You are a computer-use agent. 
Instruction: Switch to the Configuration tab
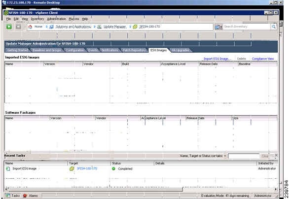tap(75, 50)
